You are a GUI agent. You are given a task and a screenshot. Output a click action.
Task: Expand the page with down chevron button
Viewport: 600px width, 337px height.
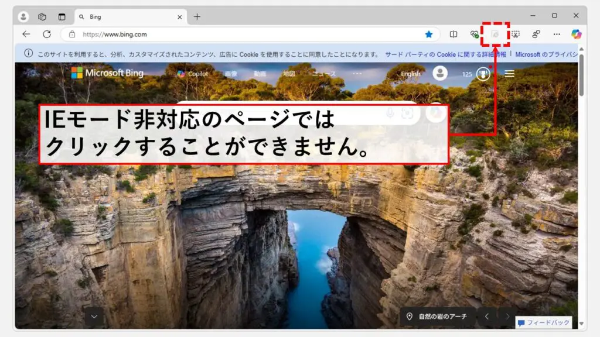[94, 317]
